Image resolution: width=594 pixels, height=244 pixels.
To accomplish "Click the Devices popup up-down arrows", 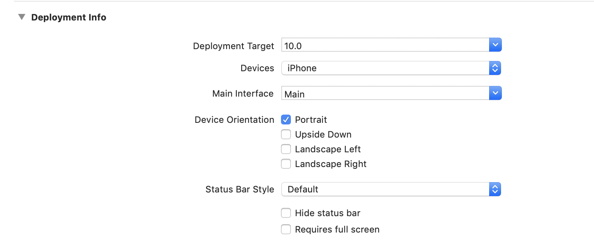I will (495, 68).
